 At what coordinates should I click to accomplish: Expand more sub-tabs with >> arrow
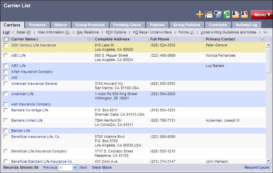click(265, 32)
